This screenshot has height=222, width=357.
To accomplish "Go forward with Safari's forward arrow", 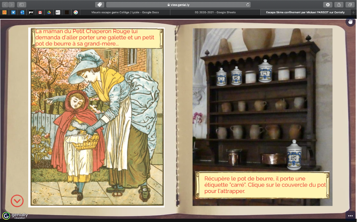I will pyautogui.click(x=11, y=5).
